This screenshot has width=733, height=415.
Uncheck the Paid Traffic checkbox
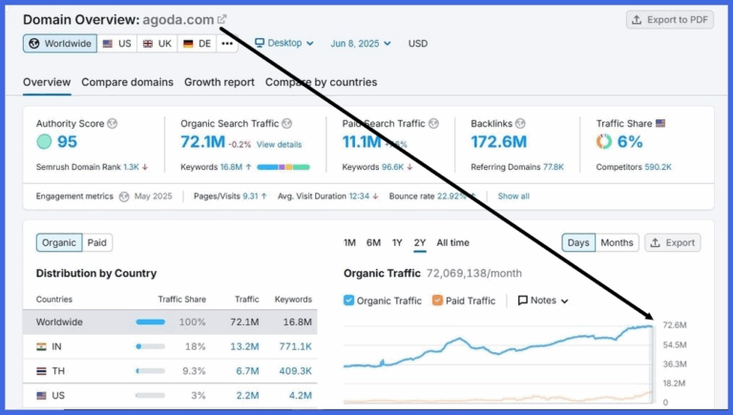pyautogui.click(x=437, y=300)
